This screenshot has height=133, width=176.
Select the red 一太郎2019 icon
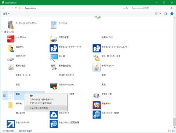tap(11, 39)
